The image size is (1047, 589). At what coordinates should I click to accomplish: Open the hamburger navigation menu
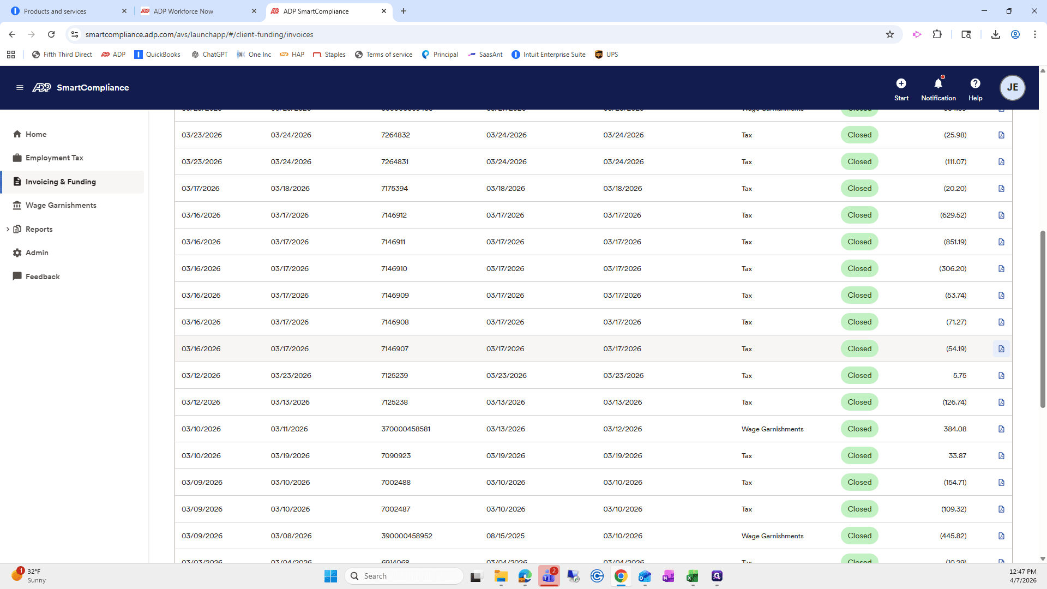[x=20, y=87]
